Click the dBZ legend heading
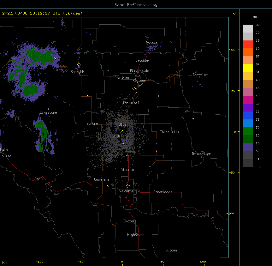Screen dimensions: 272x266 coord(256,17)
